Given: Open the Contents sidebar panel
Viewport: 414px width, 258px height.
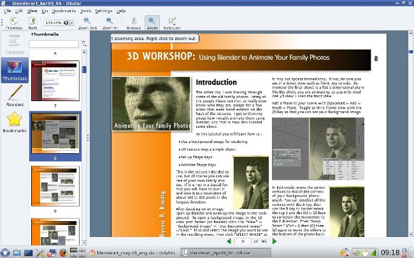Looking at the screenshot, I should tap(14, 44).
